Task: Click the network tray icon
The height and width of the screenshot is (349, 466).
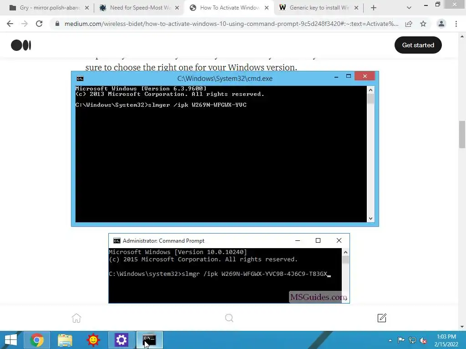Action: 412,340
